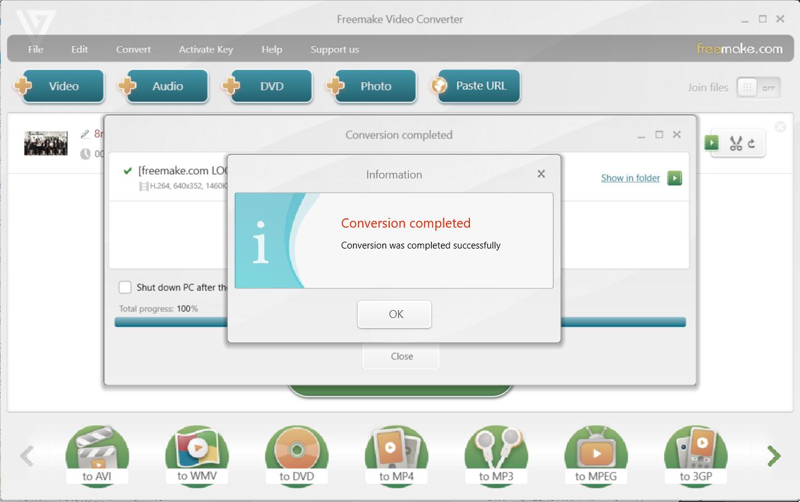Click the video thumbnail in the file list
This screenshot has width=800, height=502.
(46, 143)
